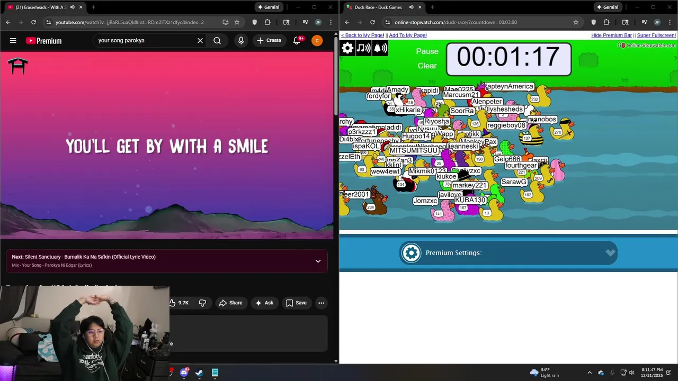Viewport: 678px width, 381px height.
Task: Go back in the YouTube window
Action: 8,22
